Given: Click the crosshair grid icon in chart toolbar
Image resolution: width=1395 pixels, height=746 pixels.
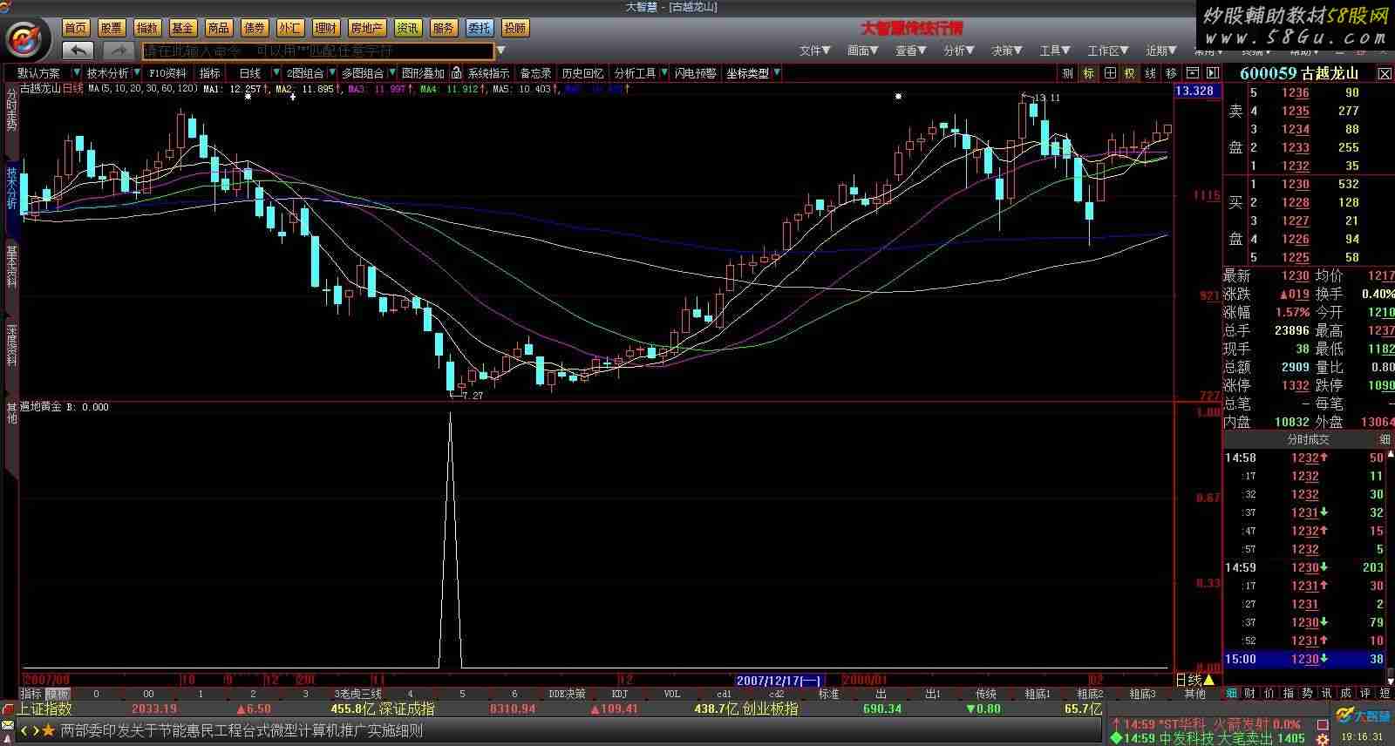Looking at the screenshot, I should (x=1110, y=73).
